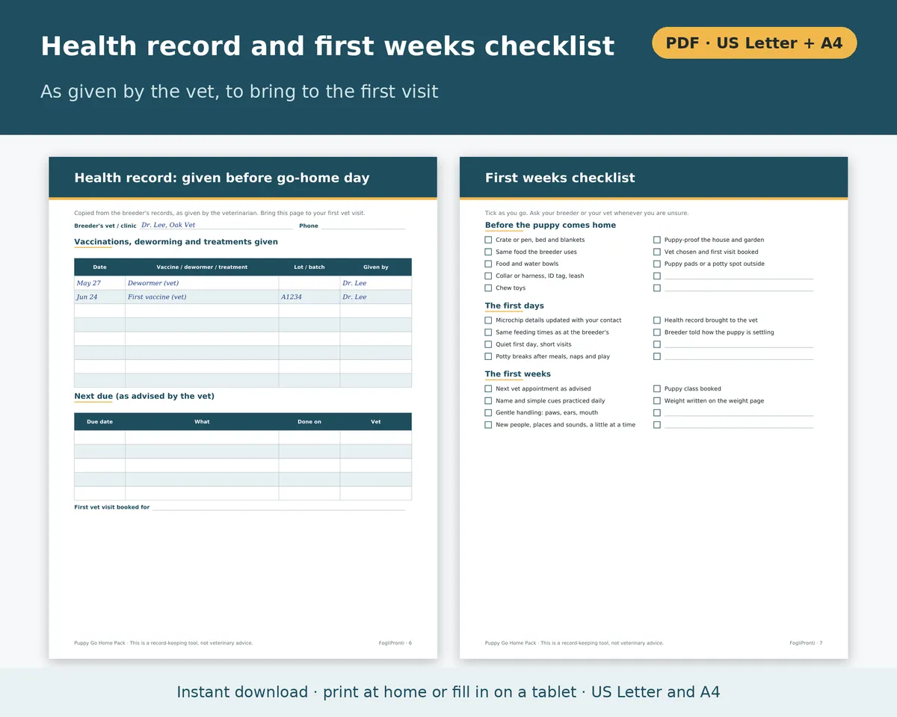Click the 'First vet visit booked for' line

pos(279,507)
